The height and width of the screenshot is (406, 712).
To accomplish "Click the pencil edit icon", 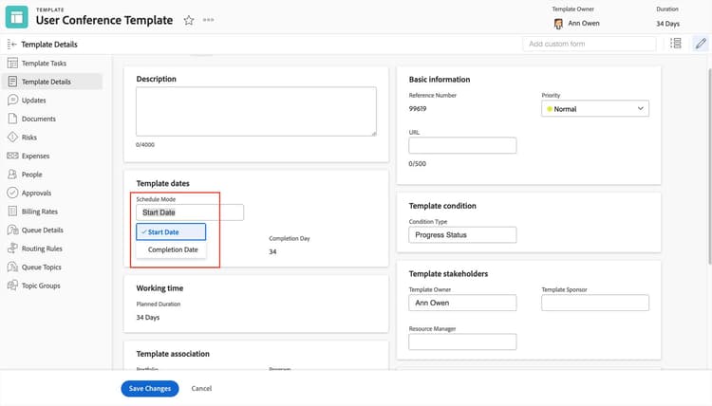I will pos(701,44).
